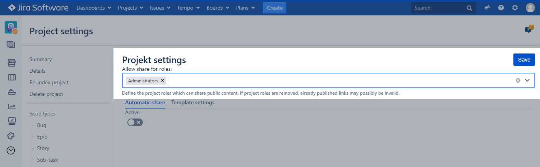Select the Automatic share tab
Viewport: 540px width, 167px height.
(145, 103)
